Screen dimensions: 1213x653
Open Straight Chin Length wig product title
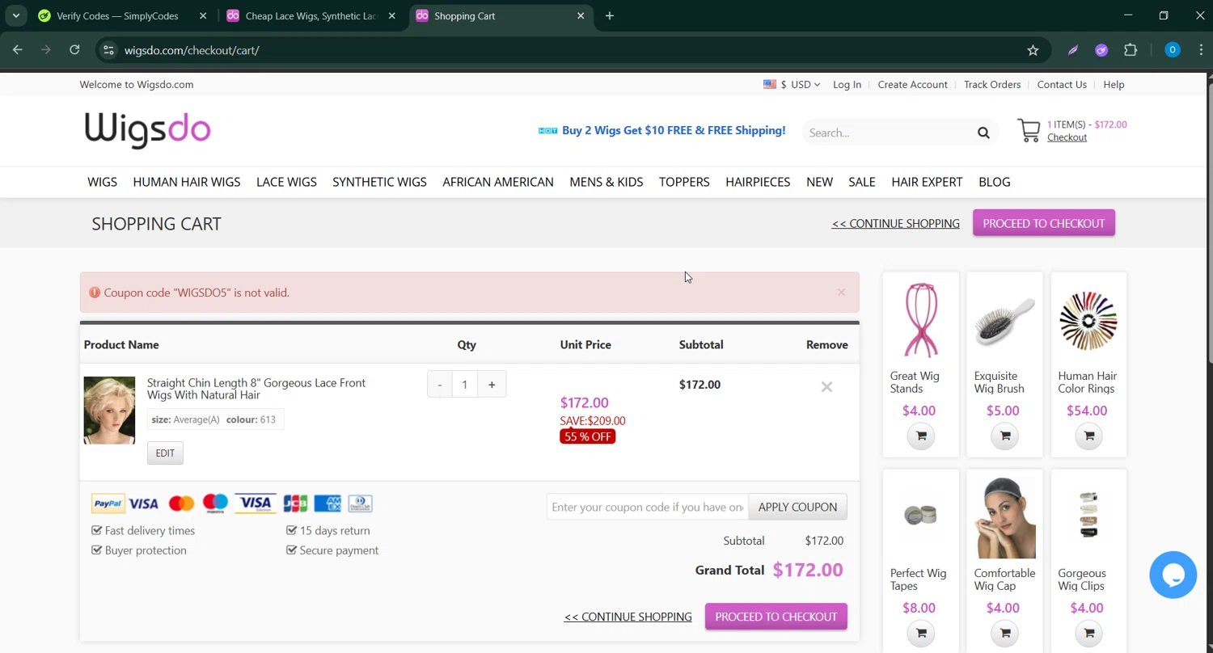tap(256, 389)
